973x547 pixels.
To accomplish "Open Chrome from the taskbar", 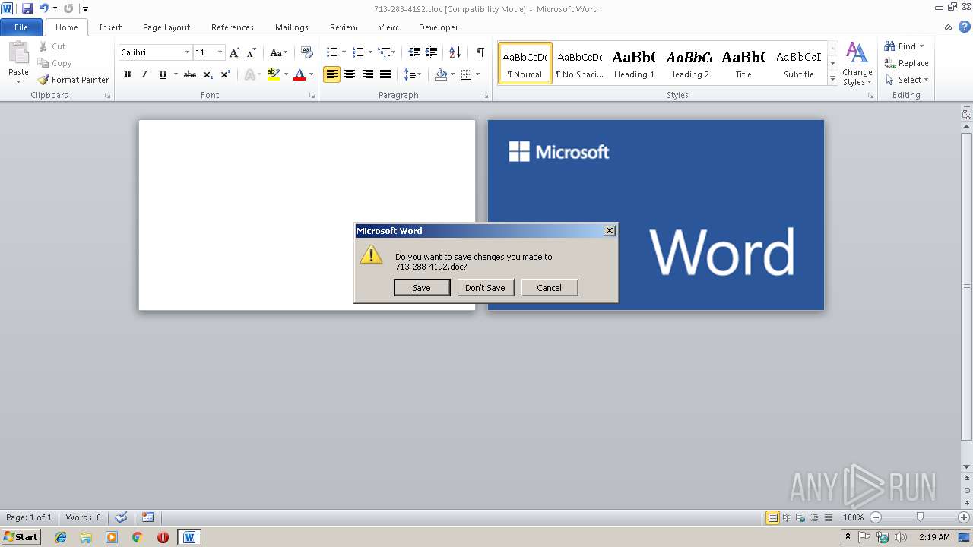I will 137,537.
